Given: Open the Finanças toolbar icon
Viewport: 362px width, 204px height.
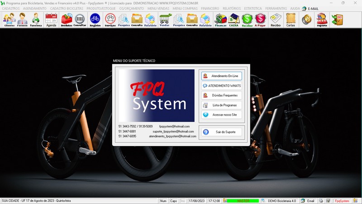Looking at the screenshot, I should click(x=220, y=20).
